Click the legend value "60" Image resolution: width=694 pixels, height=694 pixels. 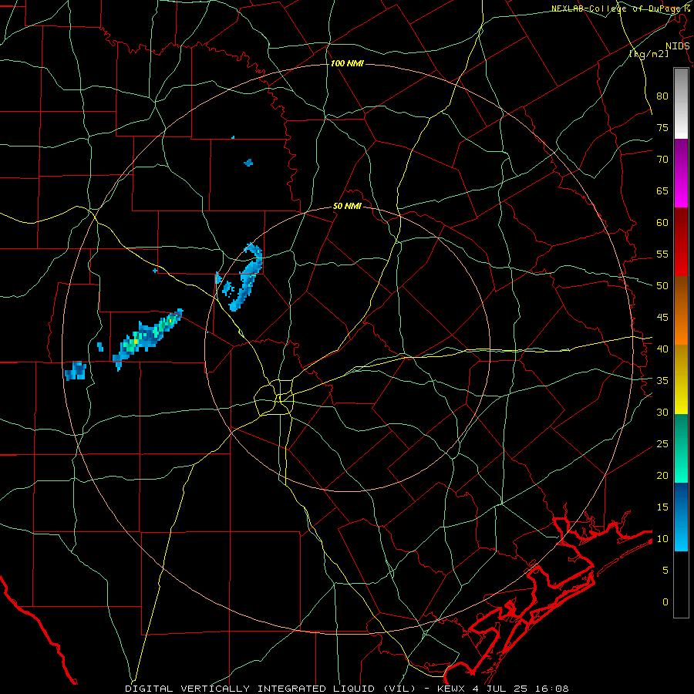point(662,223)
